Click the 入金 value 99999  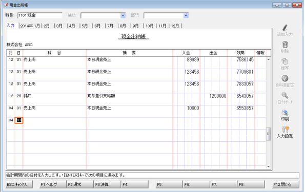[193, 60]
